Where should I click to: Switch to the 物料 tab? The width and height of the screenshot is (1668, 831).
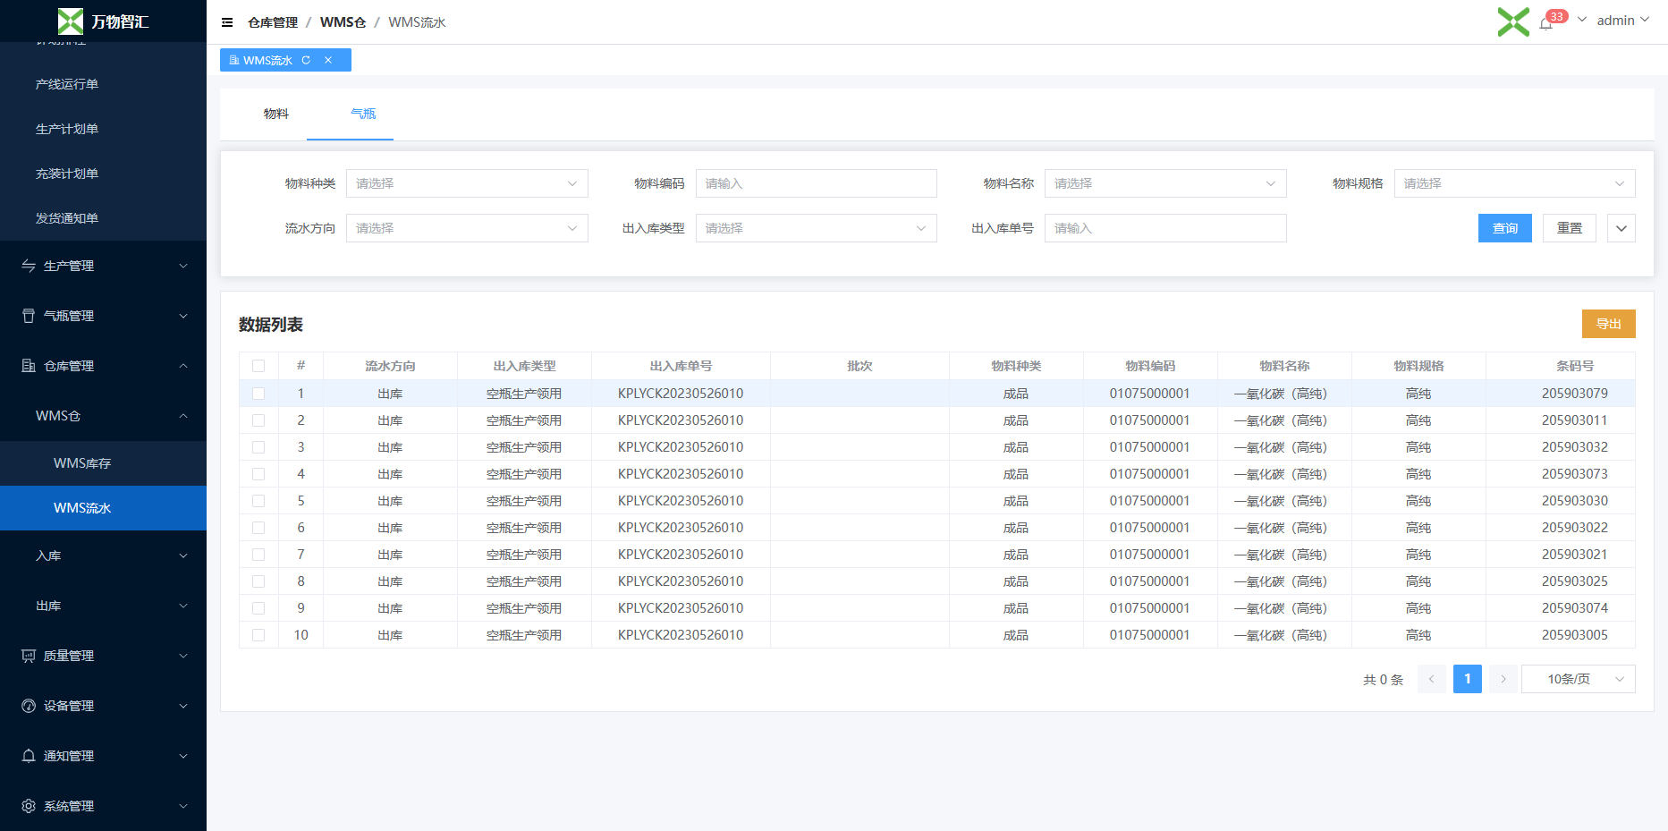pyautogui.click(x=276, y=114)
